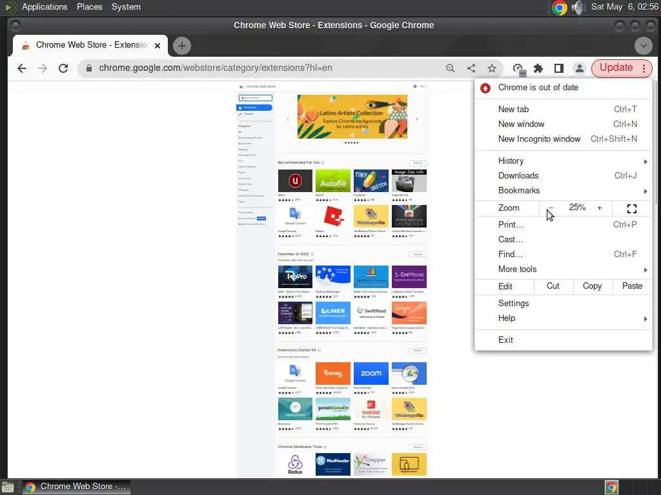Image resolution: width=661 pixels, height=495 pixels.
Task: Bookmark this tab with the star icon
Action: 491,68
